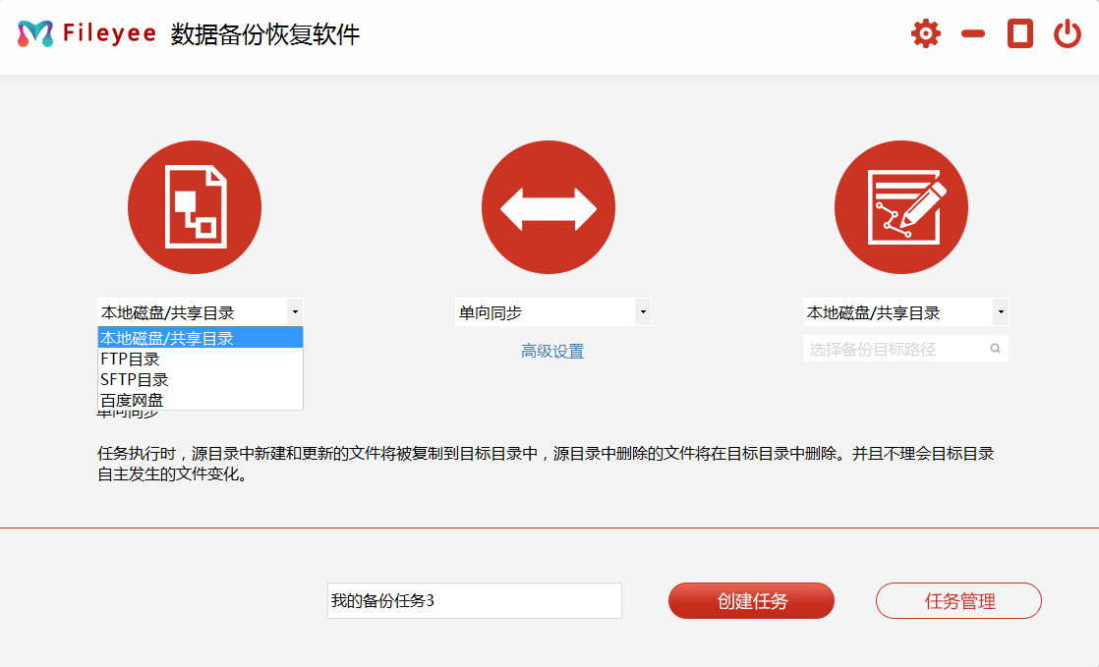
Task: Open settings with the gear icon
Action: 925,34
